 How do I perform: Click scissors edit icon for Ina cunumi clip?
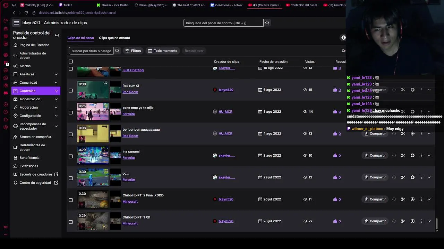tap(403, 156)
